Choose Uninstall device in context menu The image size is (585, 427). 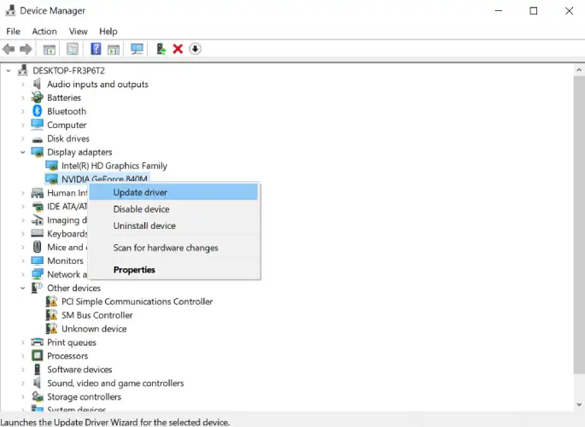(144, 226)
